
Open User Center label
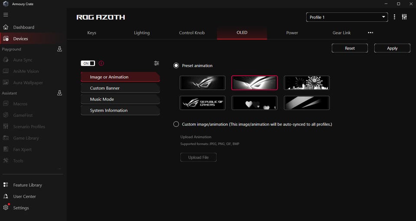[24, 196]
